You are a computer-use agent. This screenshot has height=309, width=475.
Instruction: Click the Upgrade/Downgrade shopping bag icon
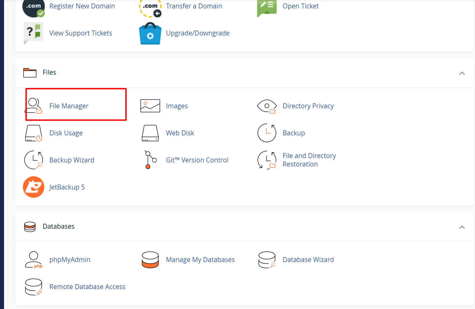pyautogui.click(x=150, y=33)
